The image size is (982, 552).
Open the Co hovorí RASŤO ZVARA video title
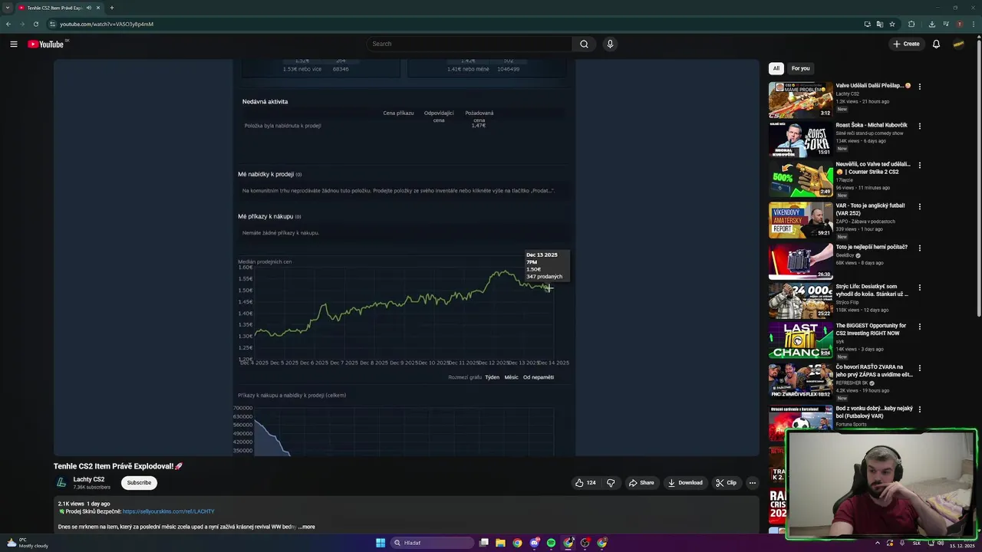(x=874, y=370)
